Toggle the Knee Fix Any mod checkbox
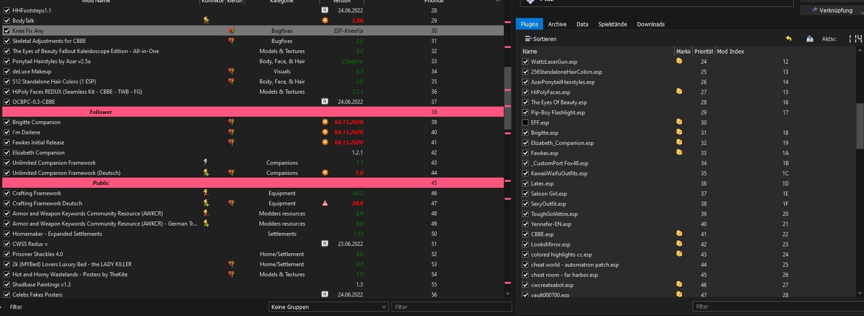Image resolution: width=864 pixels, height=316 pixels. point(7,31)
